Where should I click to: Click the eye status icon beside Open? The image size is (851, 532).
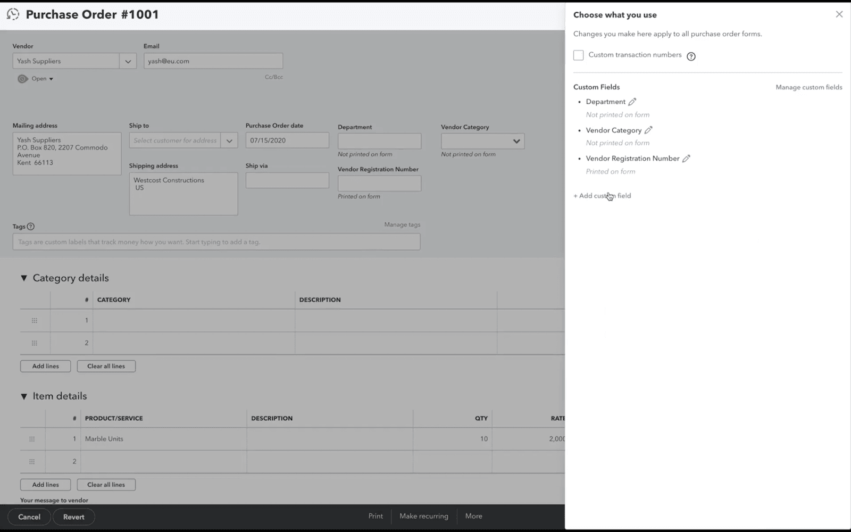(x=22, y=79)
